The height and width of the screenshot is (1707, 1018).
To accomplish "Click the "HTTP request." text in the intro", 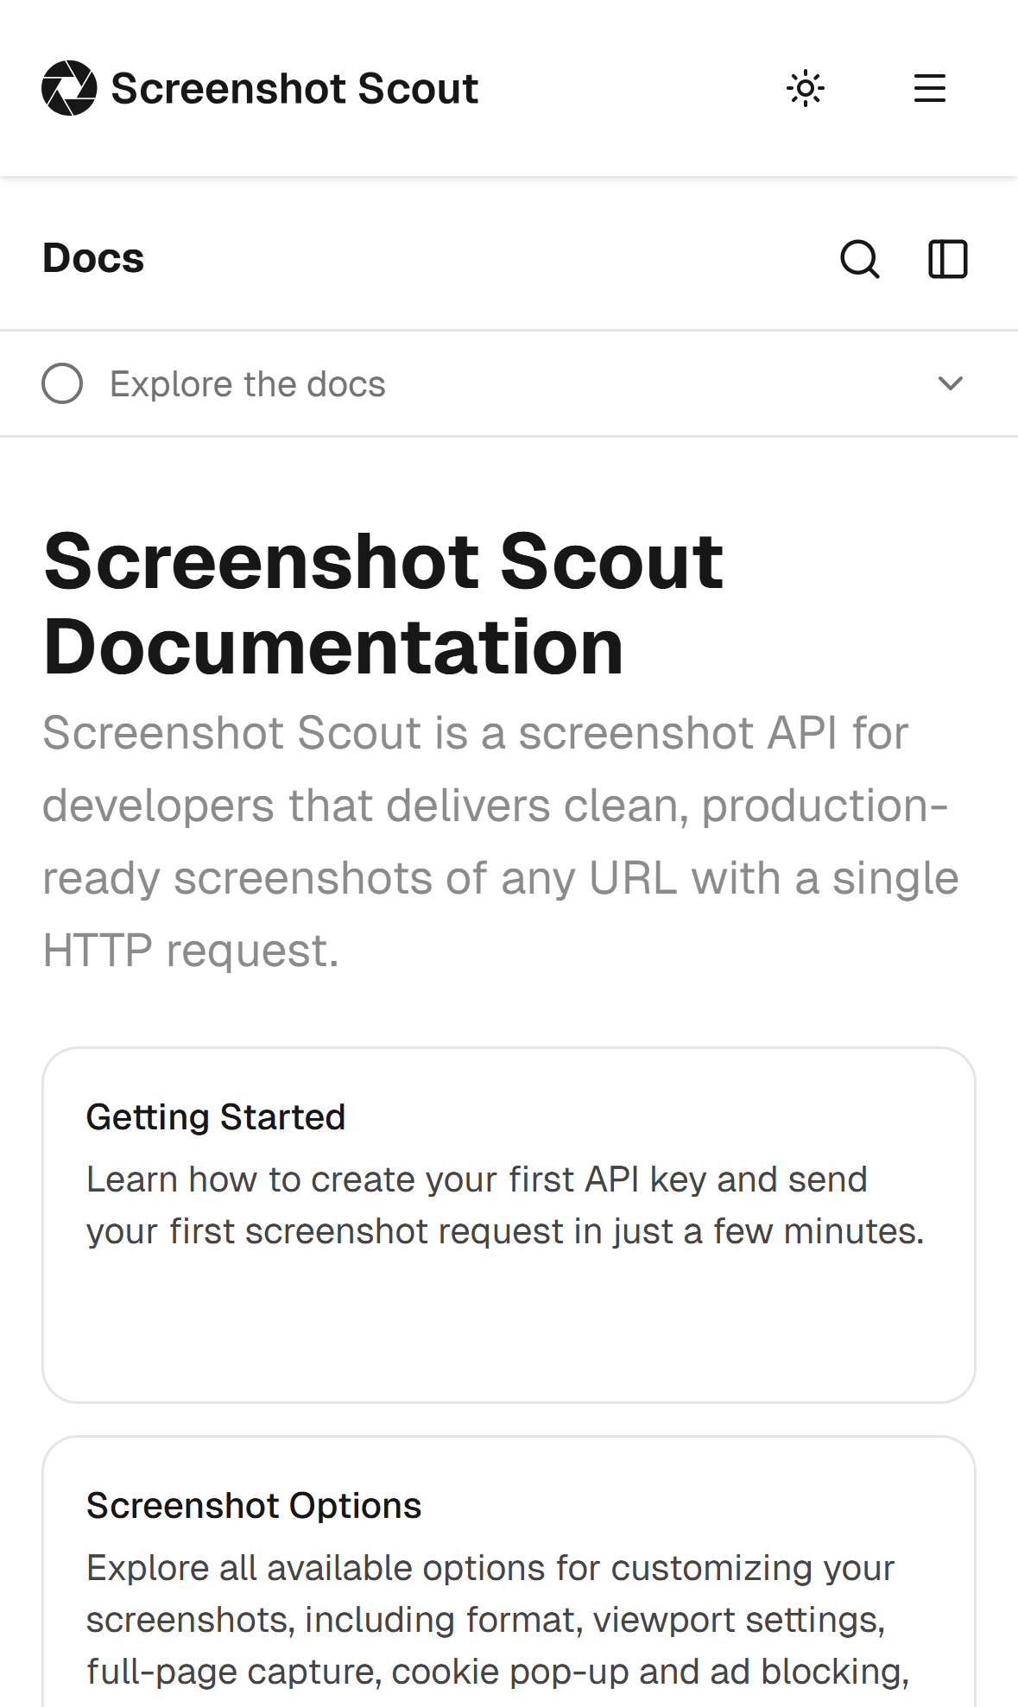I will point(191,951).
